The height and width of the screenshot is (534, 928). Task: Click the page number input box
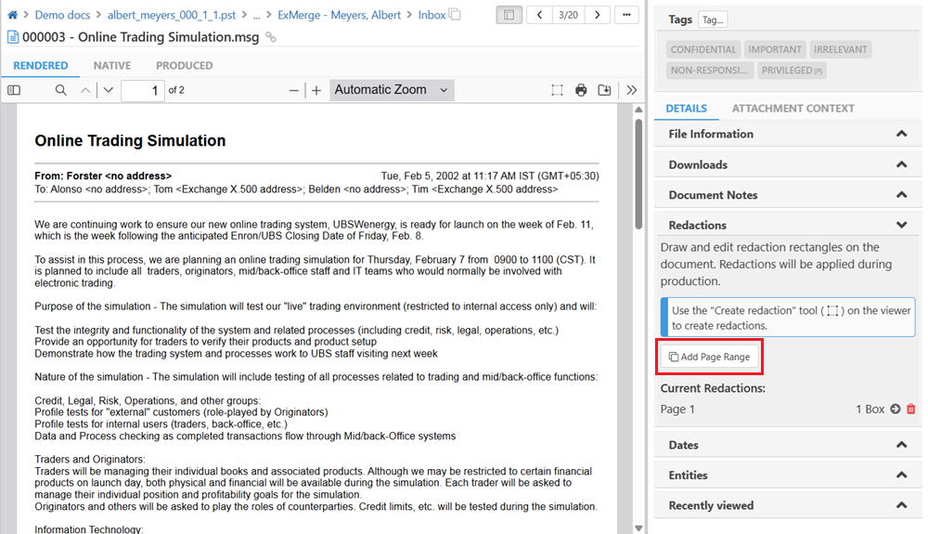click(143, 90)
